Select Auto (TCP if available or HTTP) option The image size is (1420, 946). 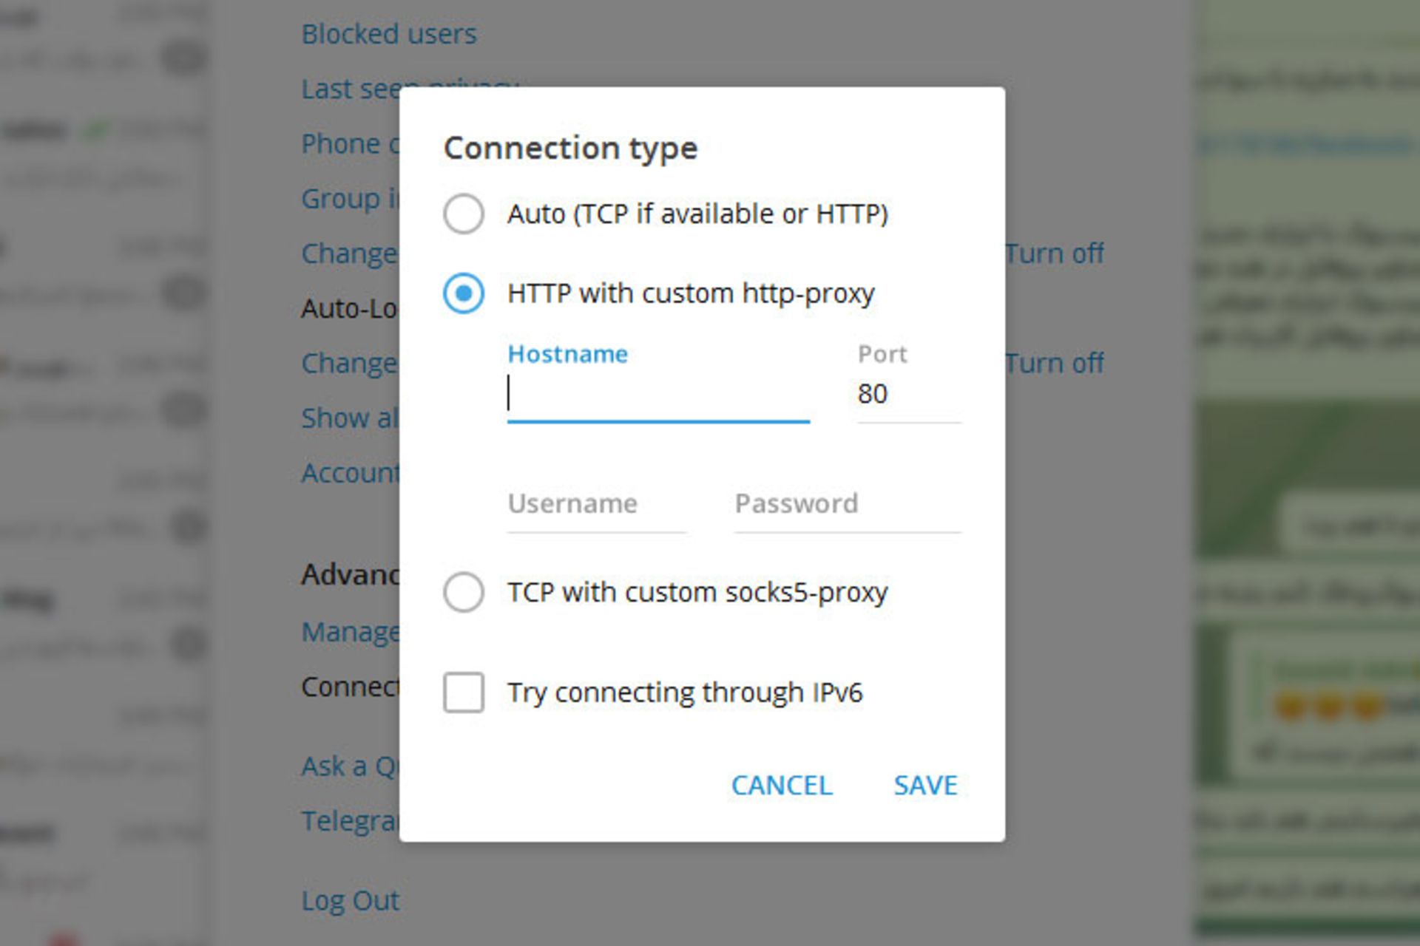464,214
